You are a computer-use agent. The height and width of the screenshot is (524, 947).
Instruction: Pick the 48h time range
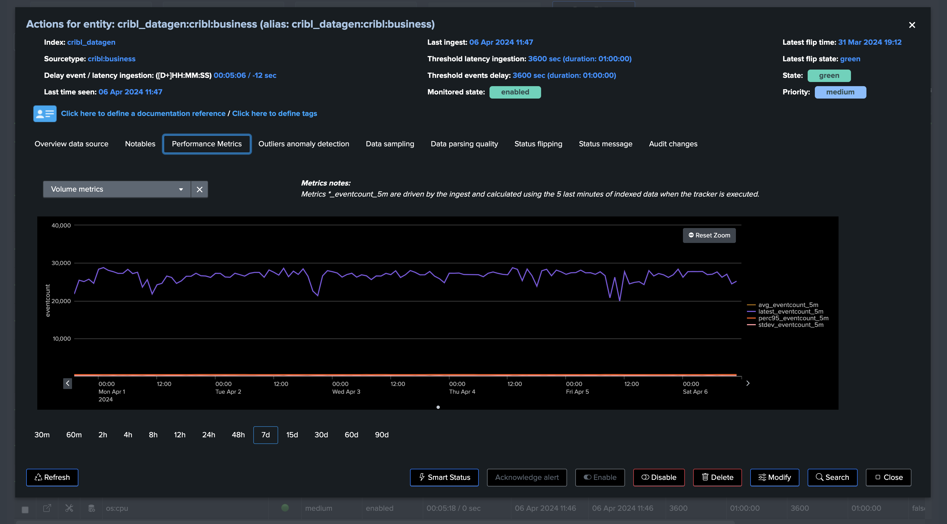238,435
